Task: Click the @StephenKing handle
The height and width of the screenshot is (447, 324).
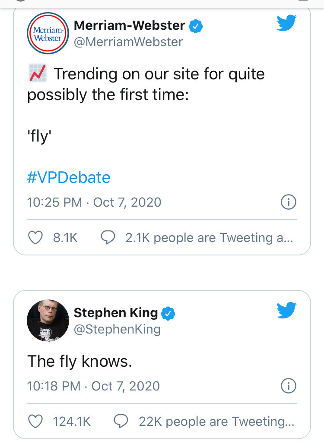Action: [117, 329]
